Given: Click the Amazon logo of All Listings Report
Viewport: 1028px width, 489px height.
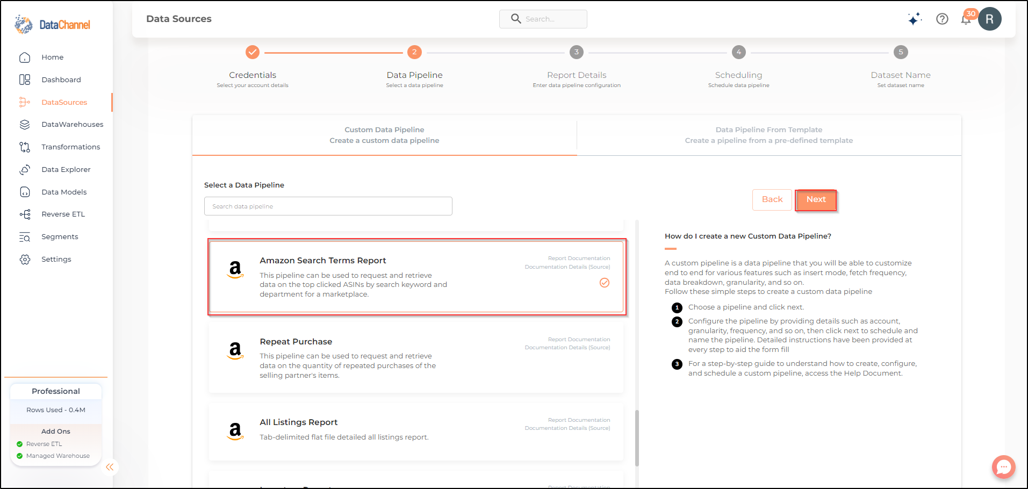Looking at the screenshot, I should point(235,431).
